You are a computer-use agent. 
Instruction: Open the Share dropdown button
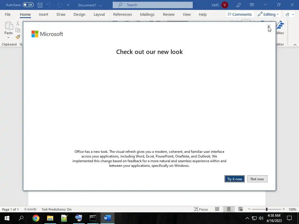coord(290,15)
